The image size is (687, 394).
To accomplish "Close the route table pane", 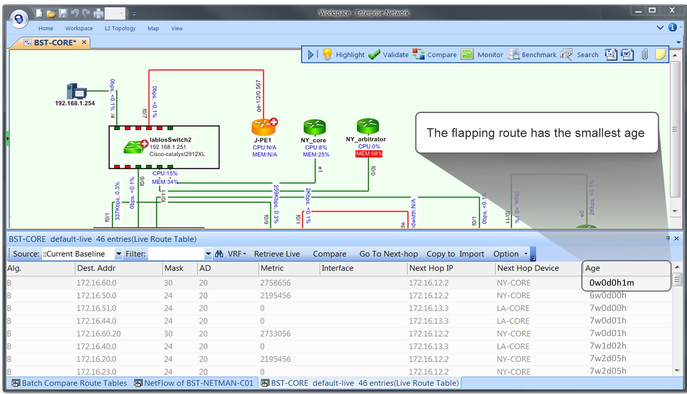I will click(x=677, y=239).
